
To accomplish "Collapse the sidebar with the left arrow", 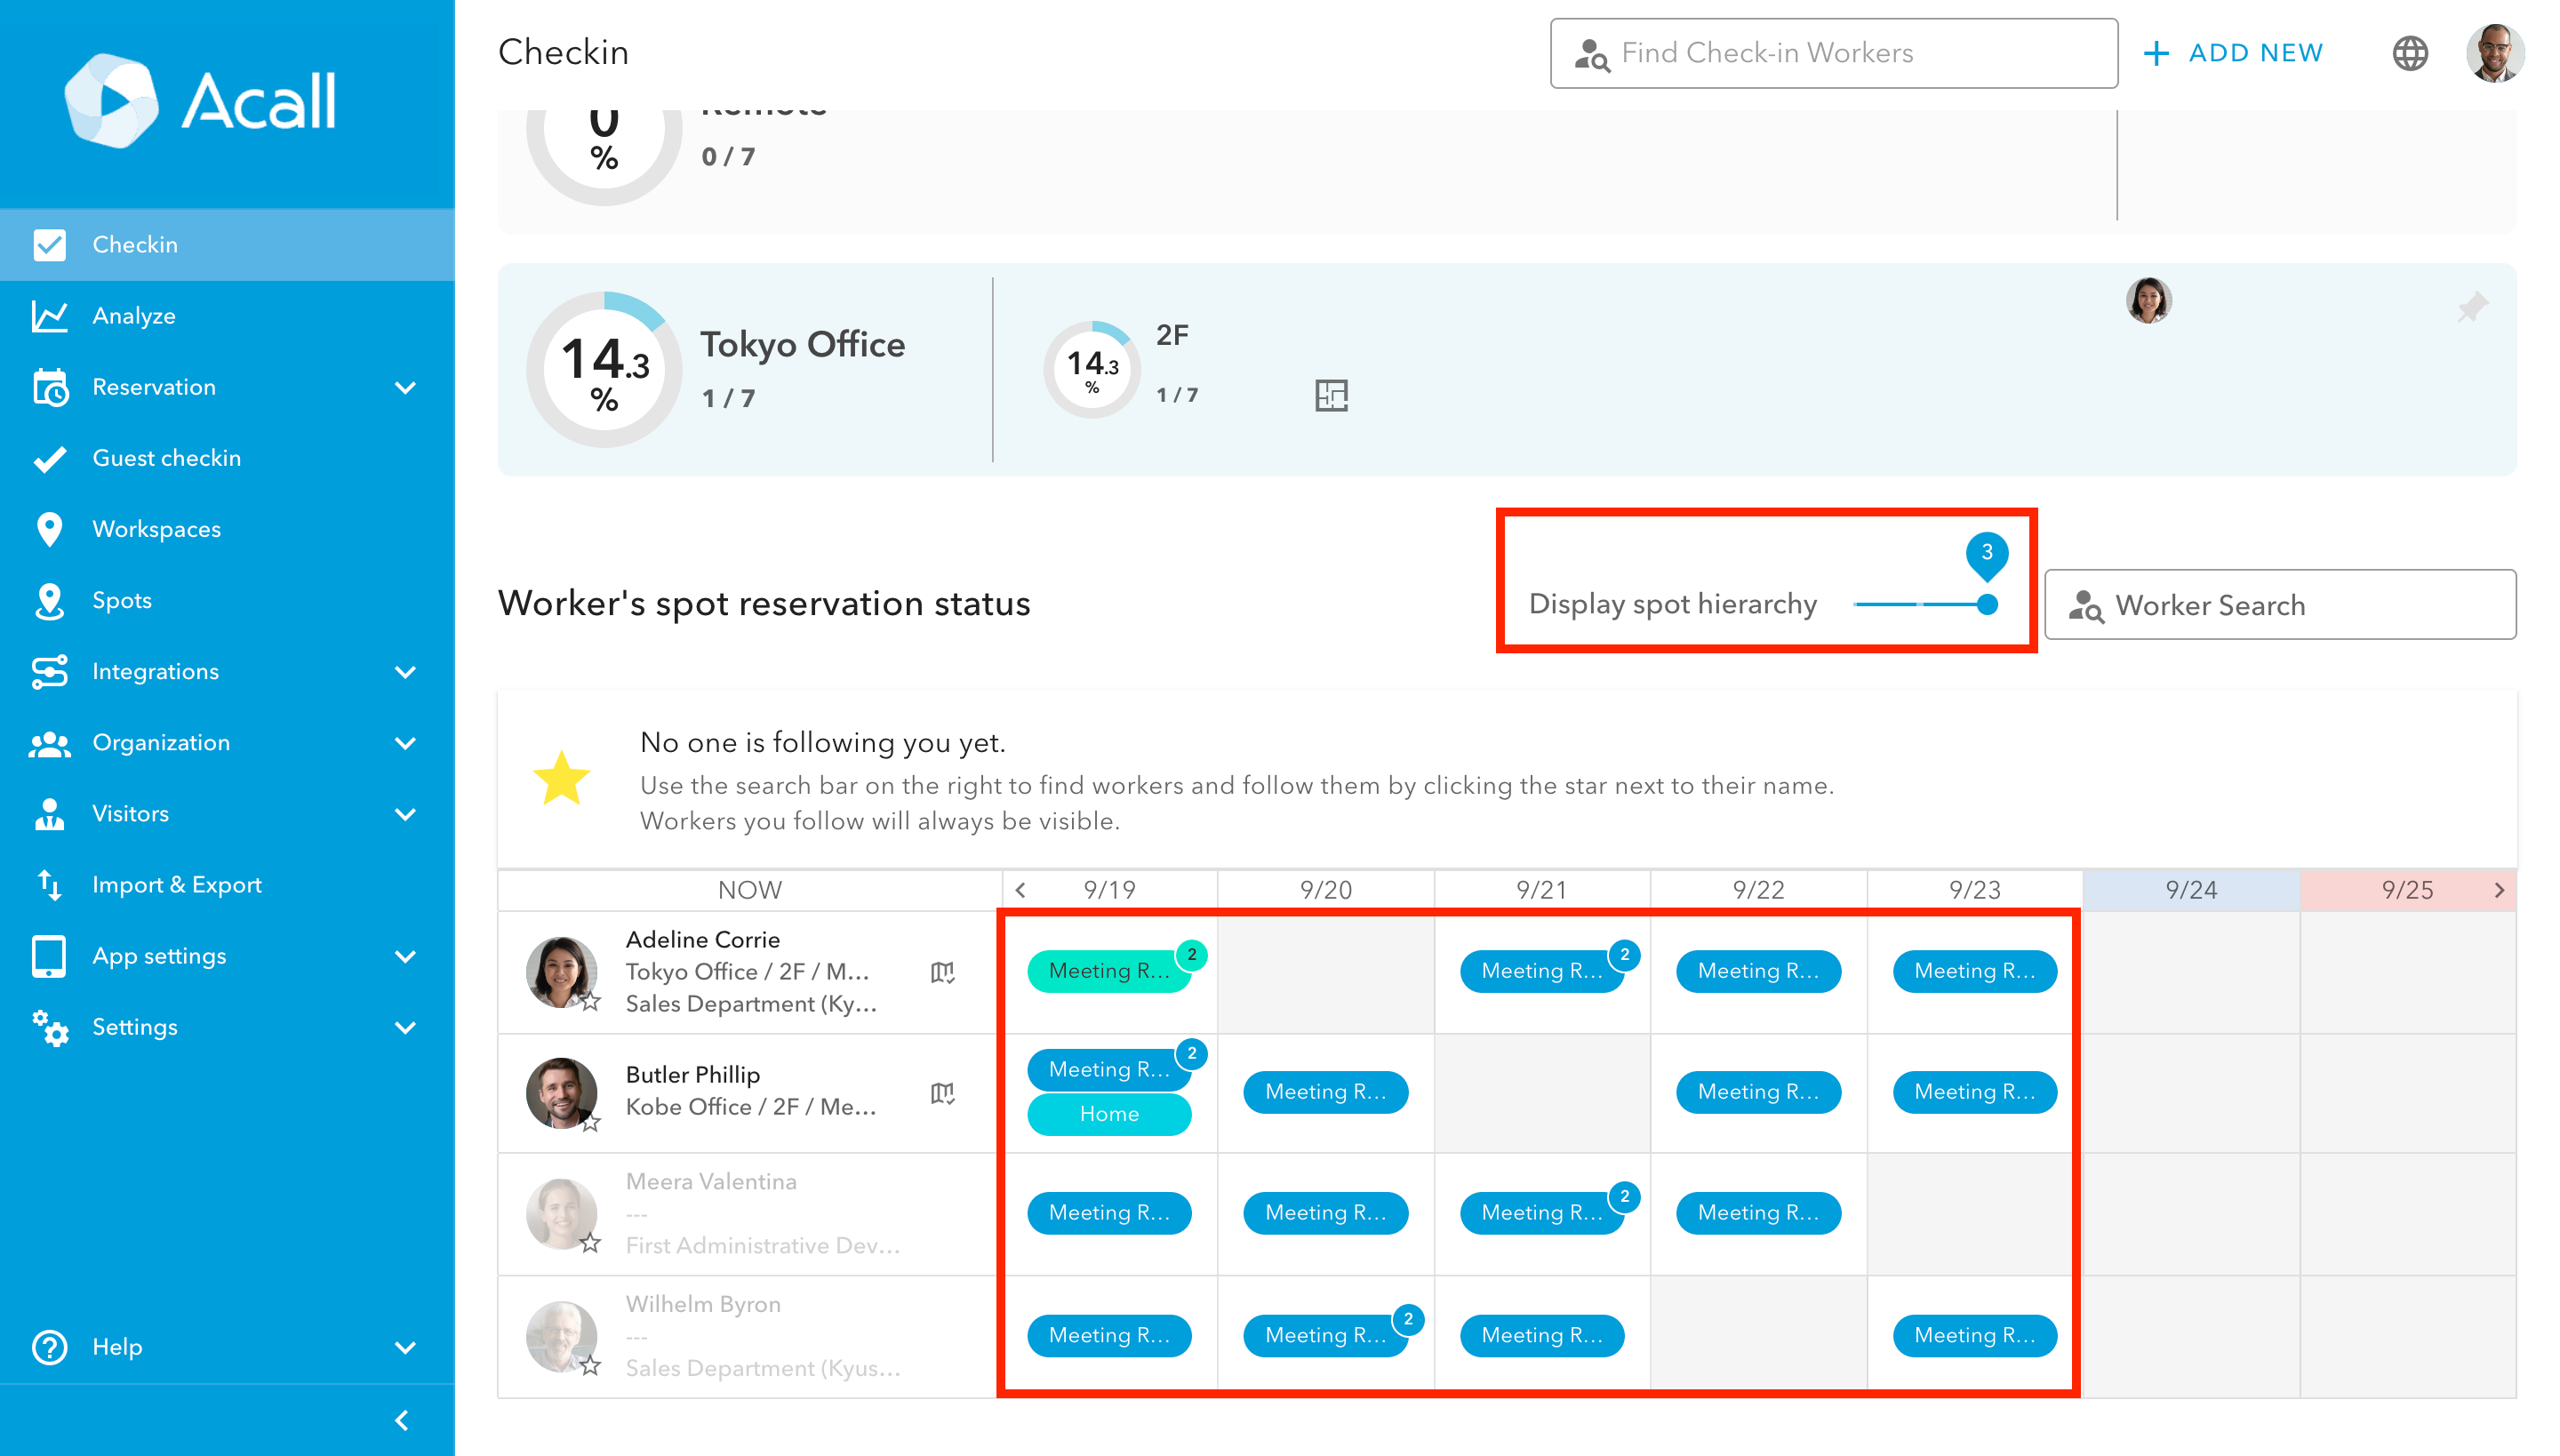I will pos(402,1420).
